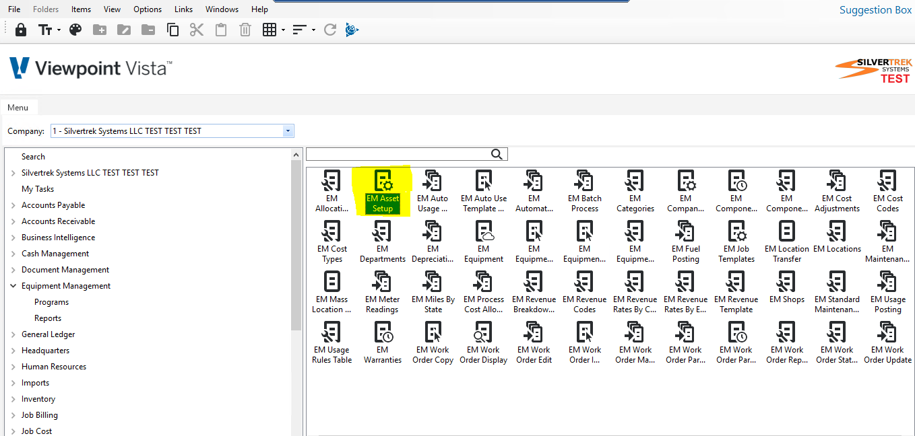Select Search in the folder tree
This screenshot has width=915, height=436.
33,157
